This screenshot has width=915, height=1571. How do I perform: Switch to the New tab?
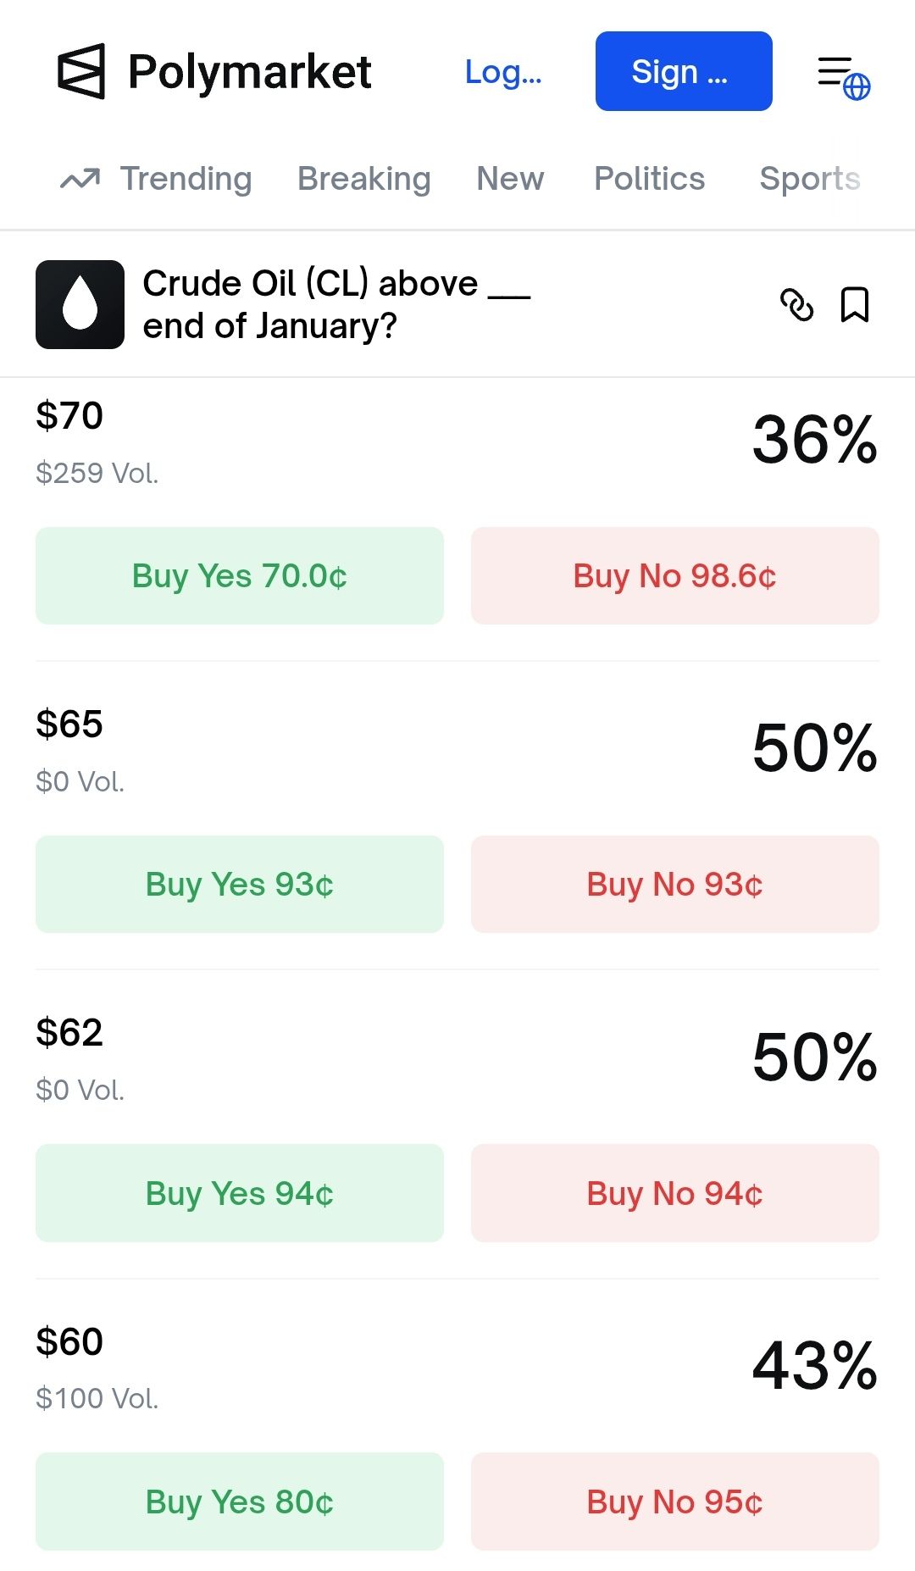pos(510,179)
